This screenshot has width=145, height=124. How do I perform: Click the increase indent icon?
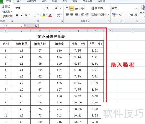pos(87,15)
